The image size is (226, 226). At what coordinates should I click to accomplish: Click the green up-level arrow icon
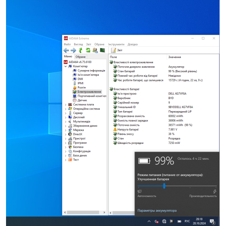pos(81,50)
